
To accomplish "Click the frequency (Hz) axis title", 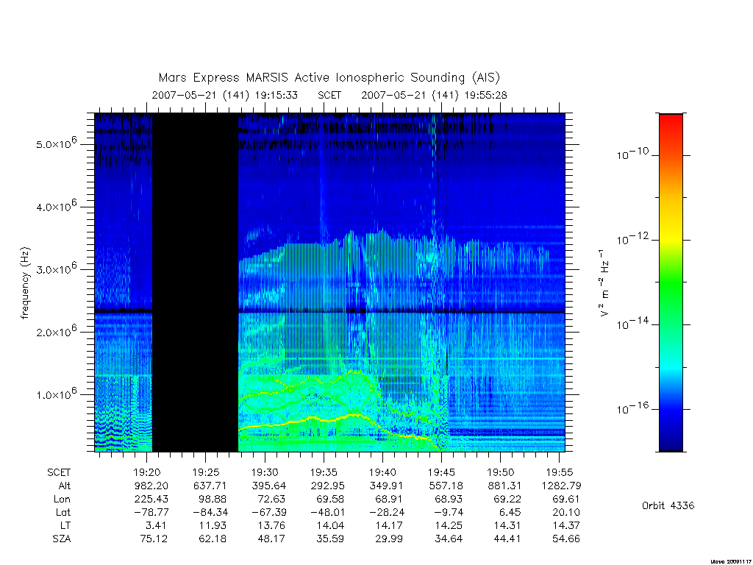I will 25,282.
